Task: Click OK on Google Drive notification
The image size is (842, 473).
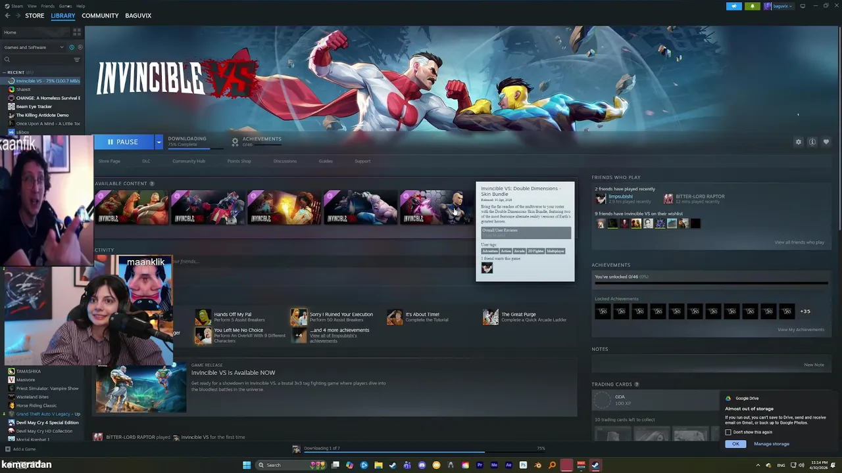Action: pyautogui.click(x=735, y=444)
